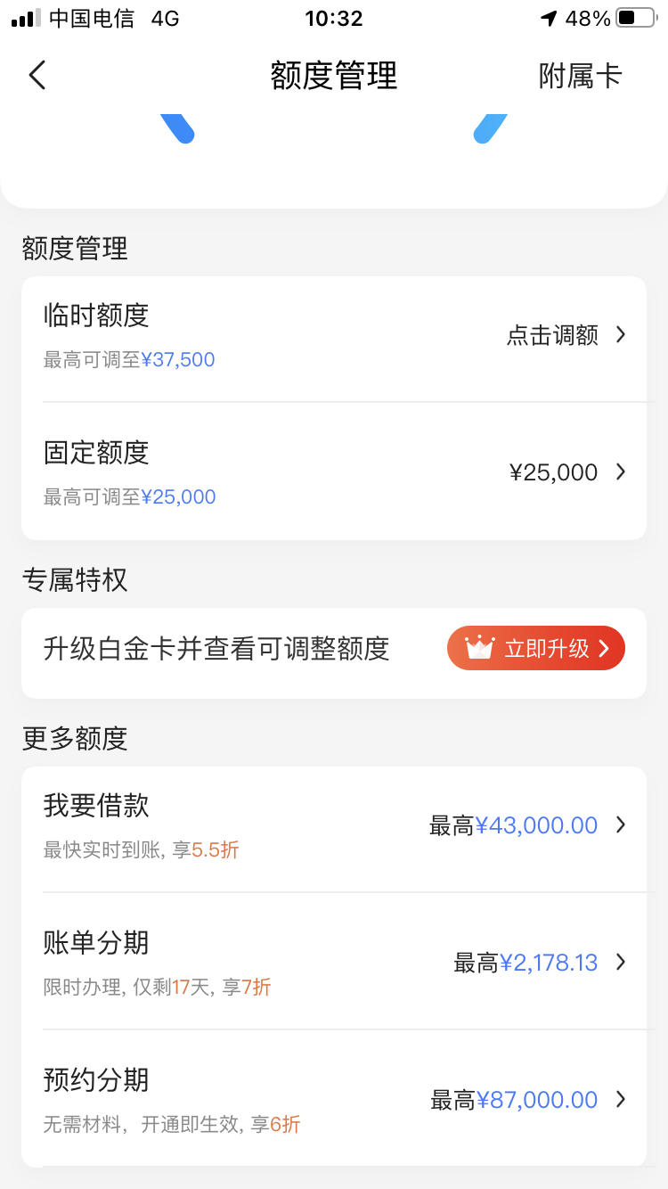
Task: Tap the cellular signal bars icon
Action: (x=25, y=18)
